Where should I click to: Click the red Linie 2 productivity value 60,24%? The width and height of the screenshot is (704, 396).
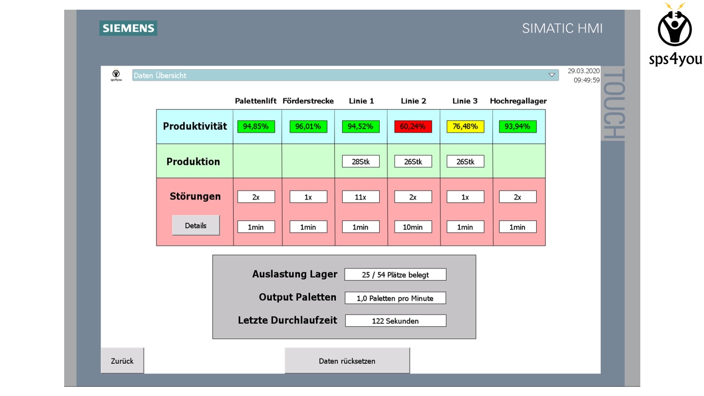click(413, 126)
